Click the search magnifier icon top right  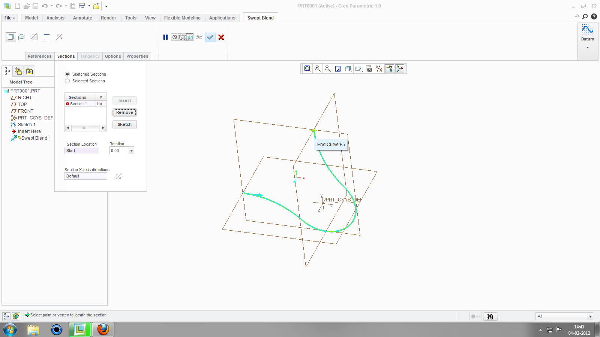click(x=585, y=16)
